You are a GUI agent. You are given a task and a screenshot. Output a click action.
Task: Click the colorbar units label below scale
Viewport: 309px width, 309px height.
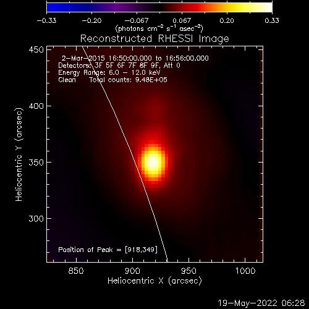click(159, 28)
